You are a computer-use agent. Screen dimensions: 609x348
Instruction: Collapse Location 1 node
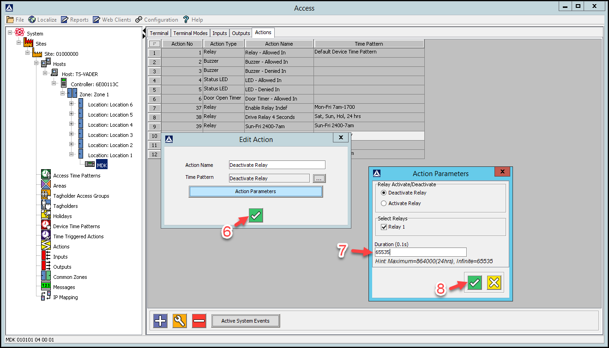click(72, 154)
